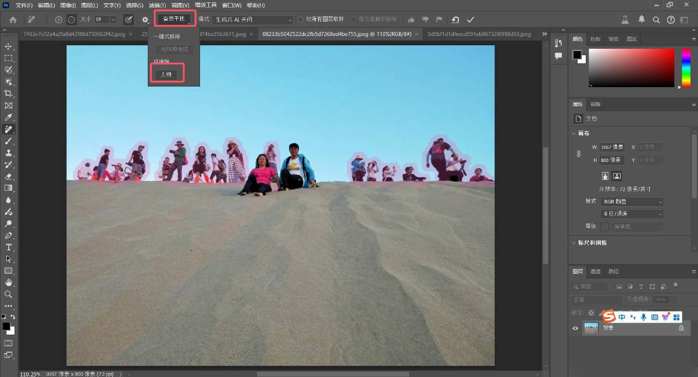The width and height of the screenshot is (698, 377).
Task: Click the undo arrow in options bar
Action: 455,20
